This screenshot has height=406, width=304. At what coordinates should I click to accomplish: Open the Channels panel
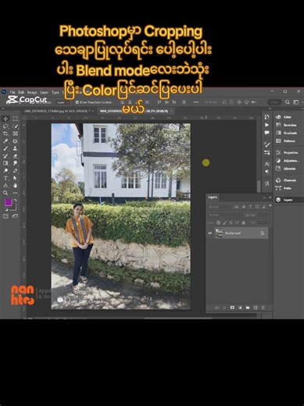[286, 180]
